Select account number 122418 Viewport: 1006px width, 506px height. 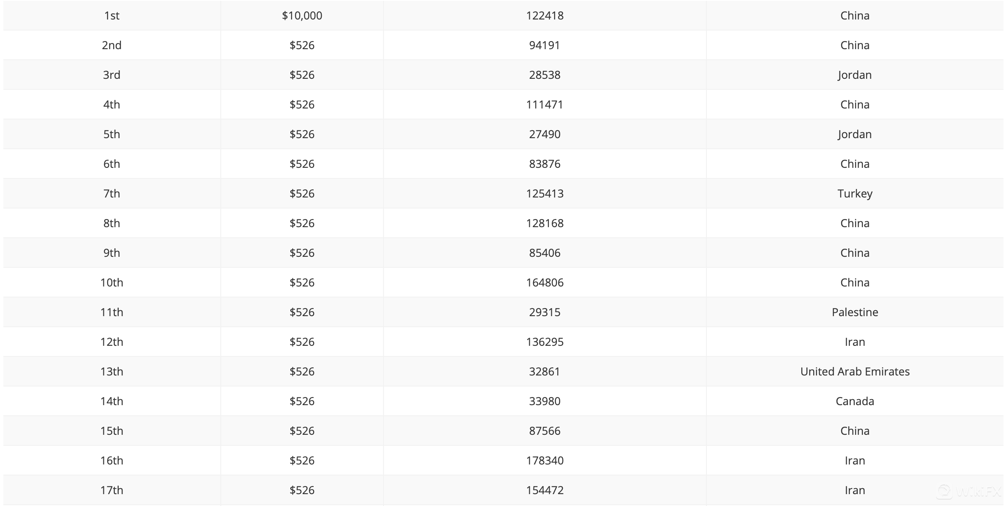pyautogui.click(x=545, y=16)
